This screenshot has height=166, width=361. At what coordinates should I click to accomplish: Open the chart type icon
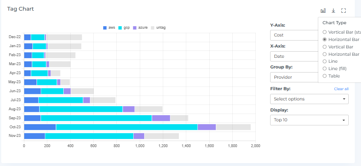pos(323,11)
